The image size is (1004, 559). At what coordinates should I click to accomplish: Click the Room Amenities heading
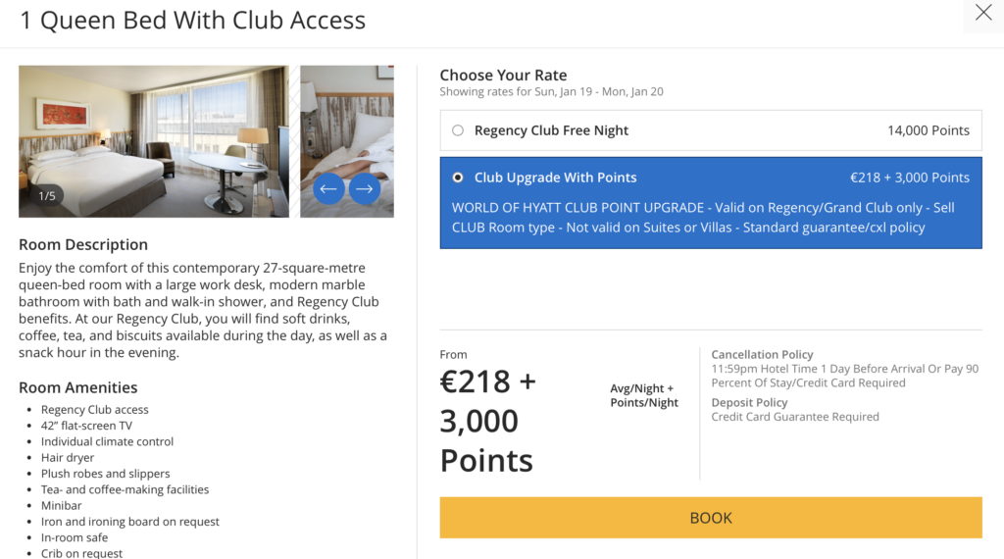pyautogui.click(x=78, y=387)
